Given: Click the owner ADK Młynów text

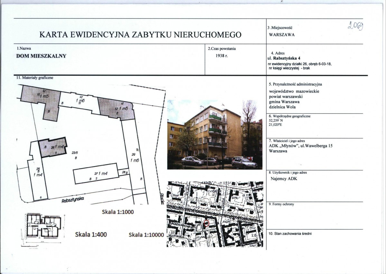Looking at the screenshot, I should click(301, 146).
